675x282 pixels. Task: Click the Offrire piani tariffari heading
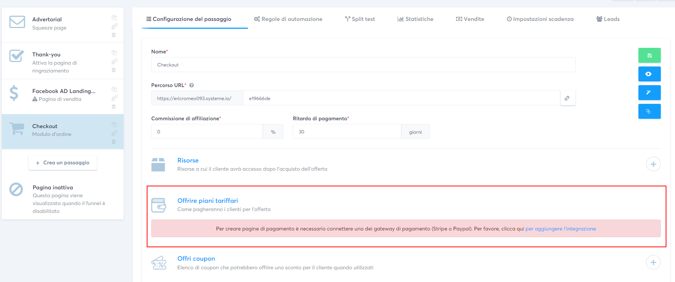pyautogui.click(x=208, y=201)
